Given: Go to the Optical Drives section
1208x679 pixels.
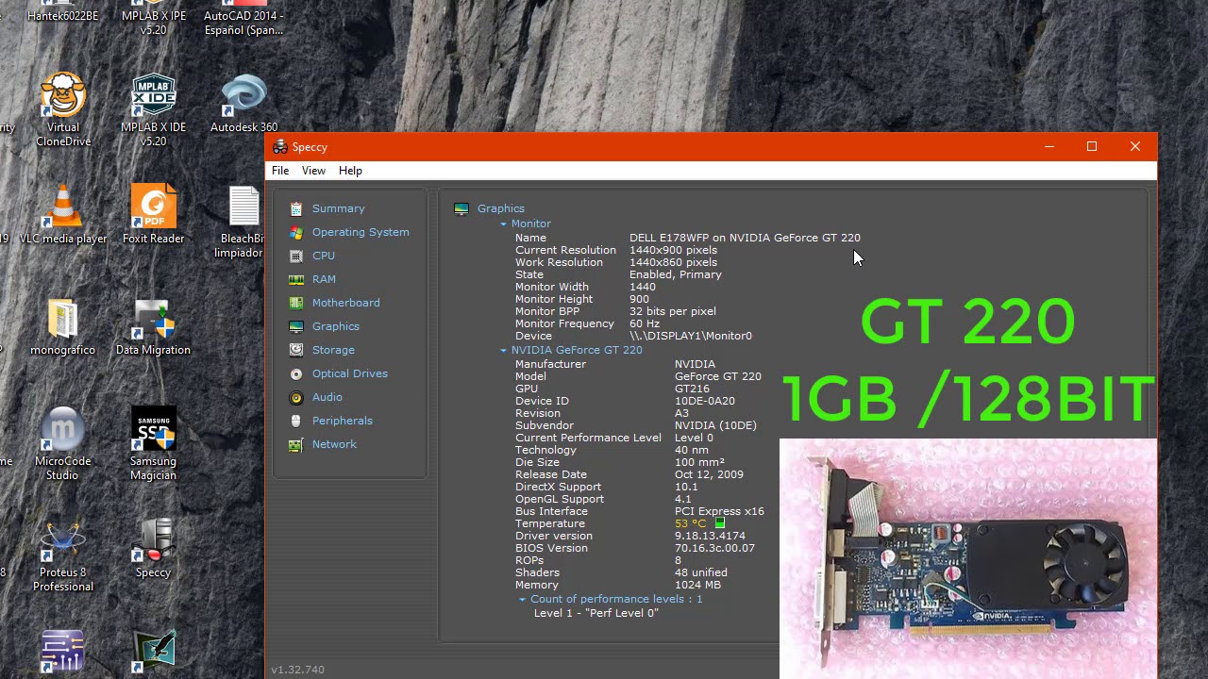Looking at the screenshot, I should [x=349, y=373].
